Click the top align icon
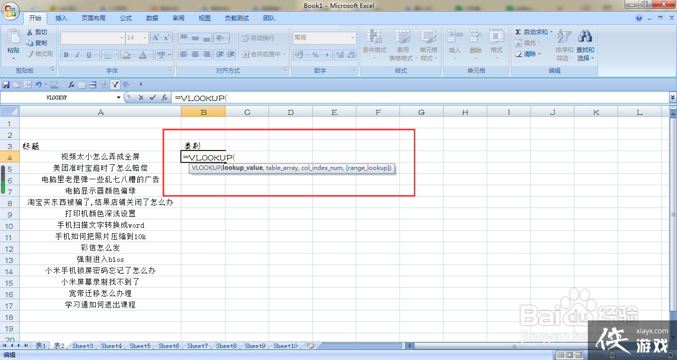The width and height of the screenshot is (677, 360). tap(184, 38)
